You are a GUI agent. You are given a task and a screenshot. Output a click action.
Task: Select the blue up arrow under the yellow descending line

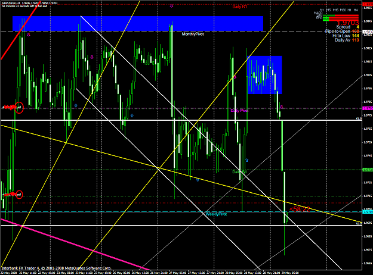tap(197, 180)
